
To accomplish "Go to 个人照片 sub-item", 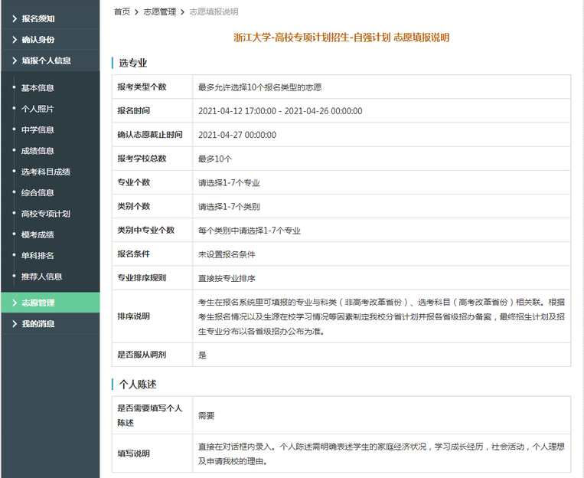I will (x=38, y=109).
